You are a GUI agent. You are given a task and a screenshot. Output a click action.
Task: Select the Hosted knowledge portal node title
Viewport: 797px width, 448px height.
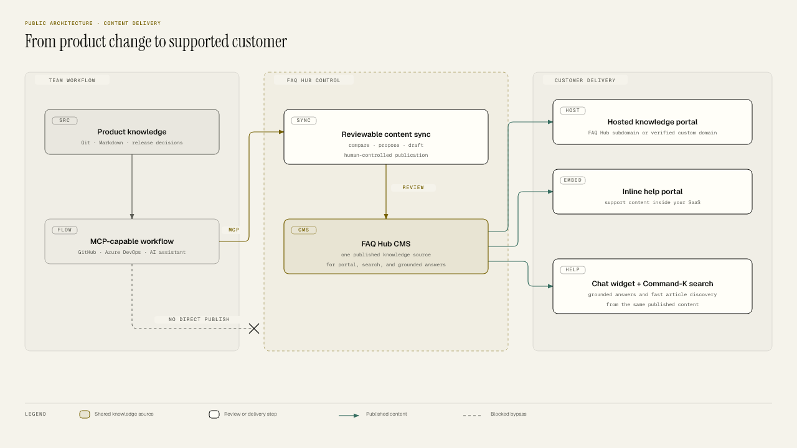[653, 122]
